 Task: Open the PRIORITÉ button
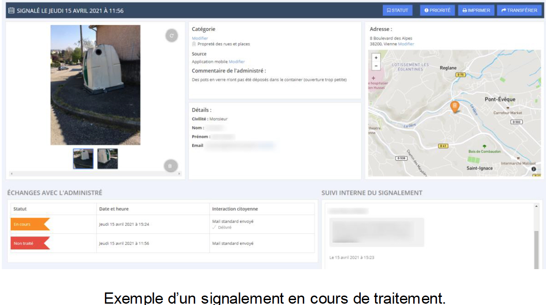(x=437, y=10)
